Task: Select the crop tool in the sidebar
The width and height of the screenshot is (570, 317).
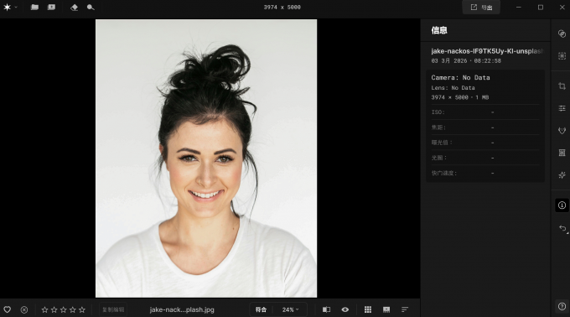Action: pos(562,86)
